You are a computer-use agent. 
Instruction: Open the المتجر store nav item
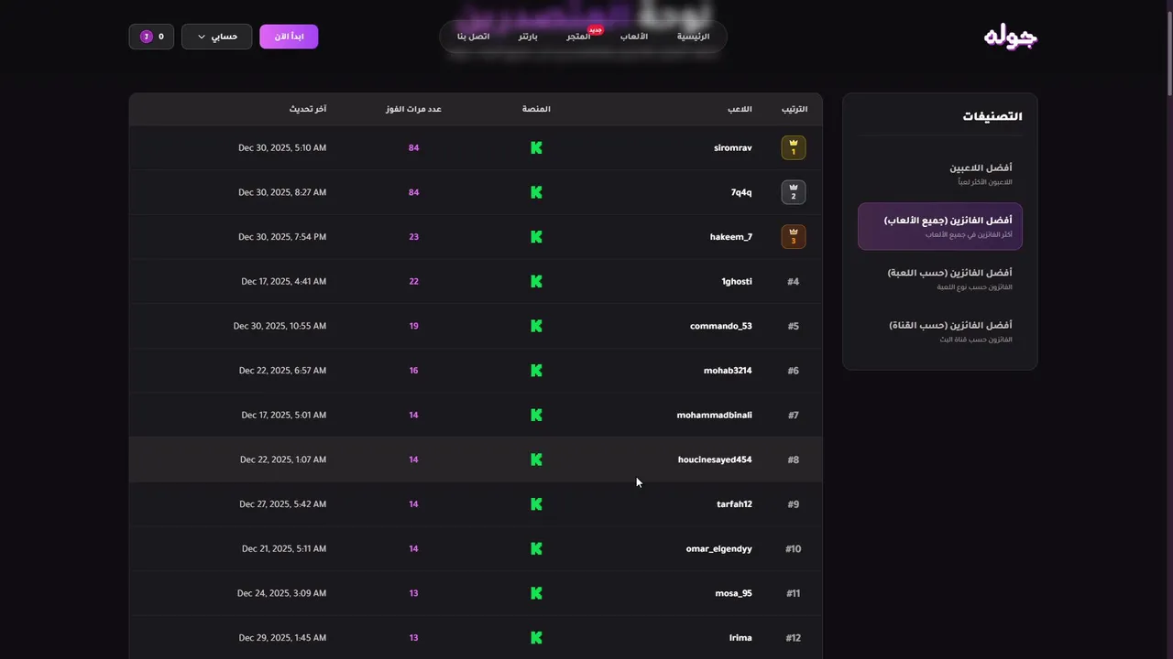click(x=578, y=37)
